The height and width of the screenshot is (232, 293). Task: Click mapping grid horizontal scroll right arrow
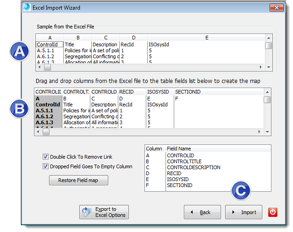259,132
